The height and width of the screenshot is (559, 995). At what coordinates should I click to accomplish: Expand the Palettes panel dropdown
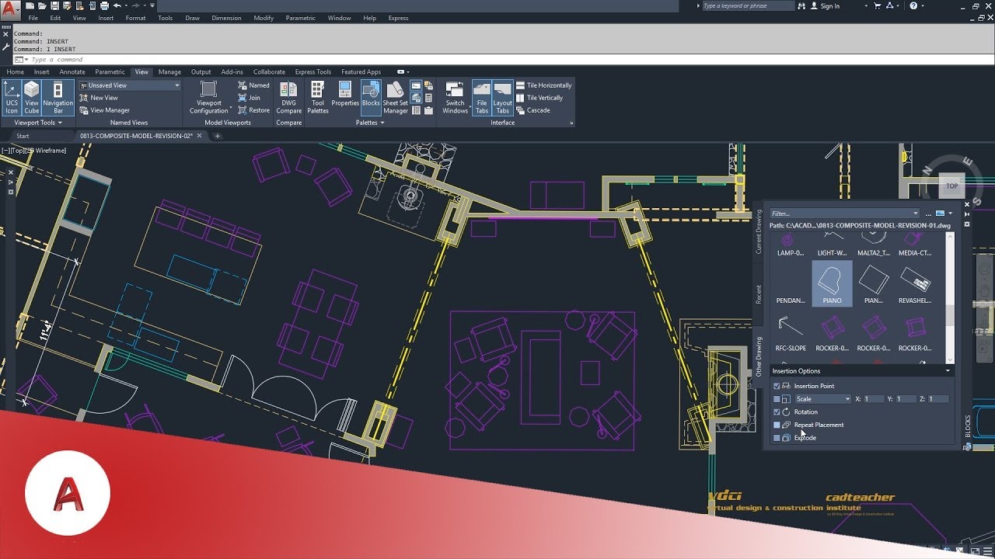point(370,123)
